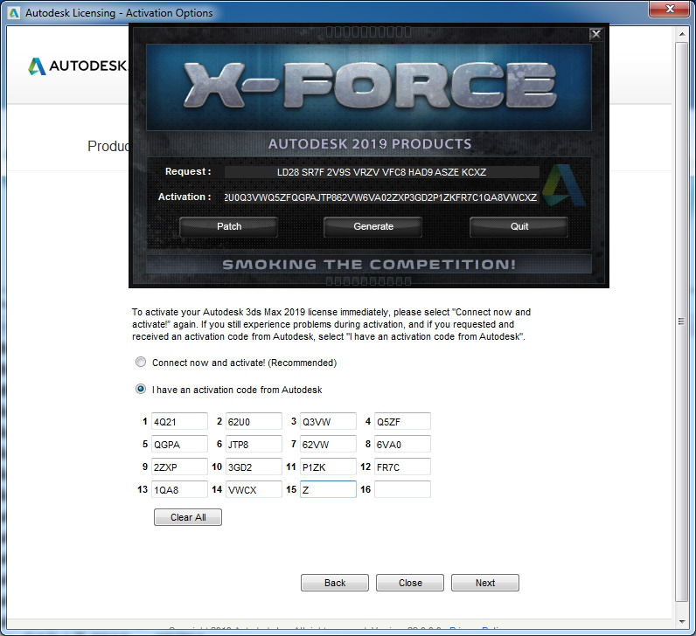Click the Autodesk logo in the header
The width and height of the screenshot is (696, 636).
pyautogui.click(x=77, y=66)
